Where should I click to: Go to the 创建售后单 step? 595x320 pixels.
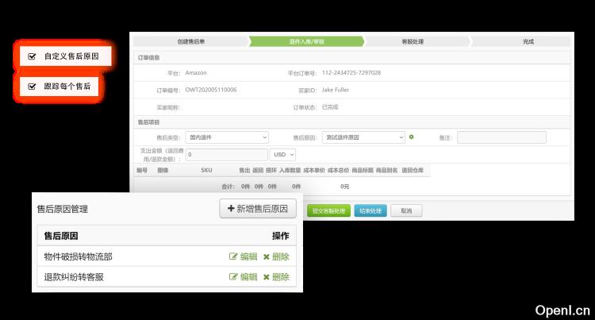point(191,41)
